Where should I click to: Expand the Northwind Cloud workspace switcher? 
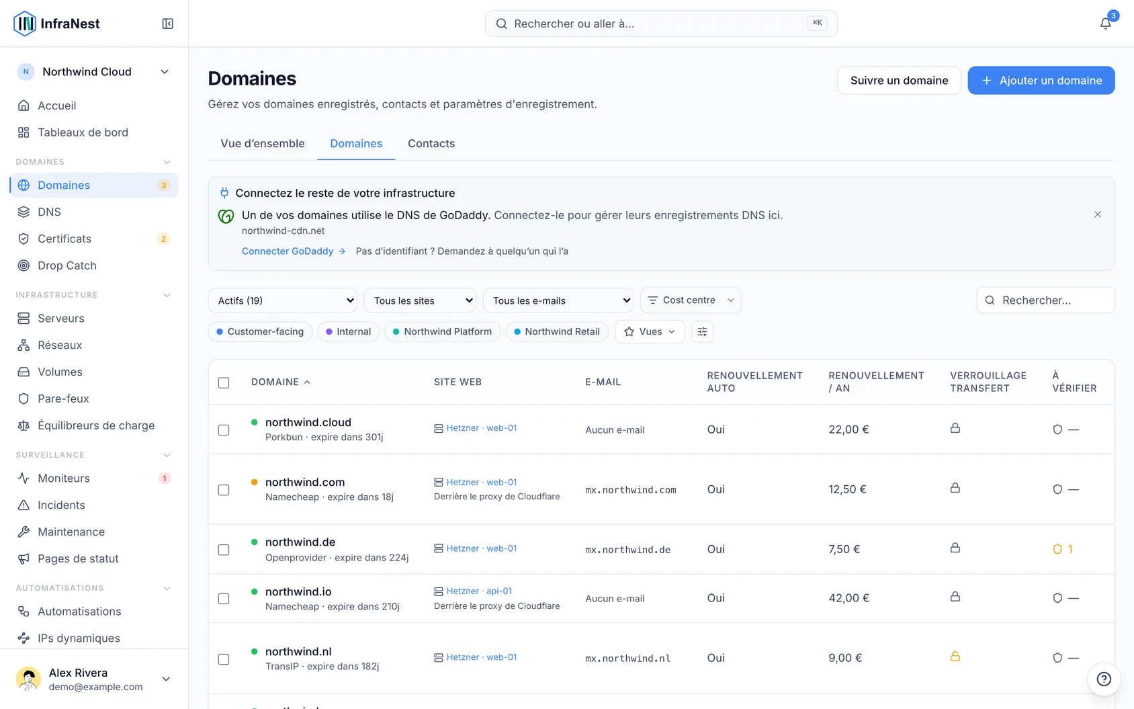(x=94, y=72)
